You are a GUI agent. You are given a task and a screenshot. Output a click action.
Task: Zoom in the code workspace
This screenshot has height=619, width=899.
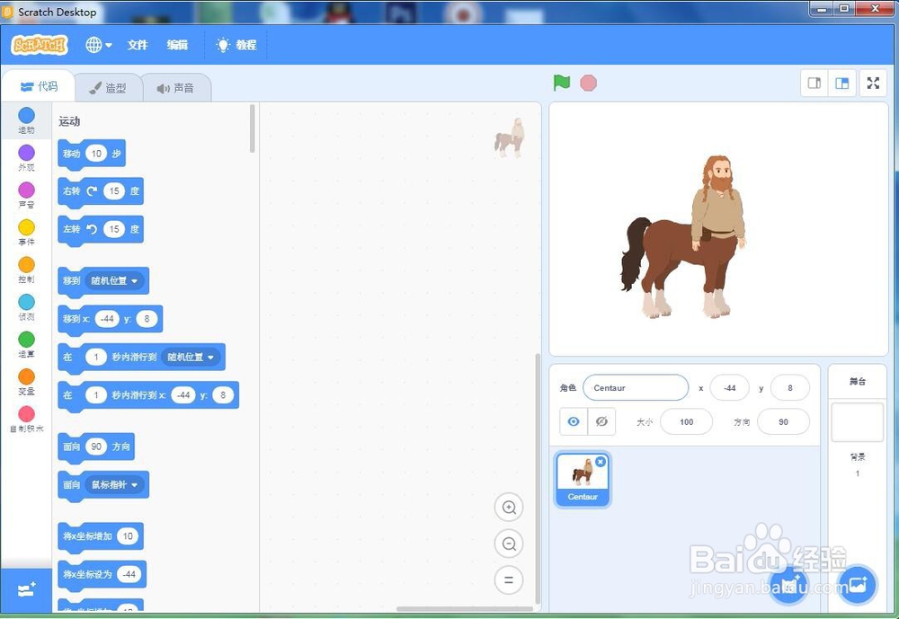(509, 508)
